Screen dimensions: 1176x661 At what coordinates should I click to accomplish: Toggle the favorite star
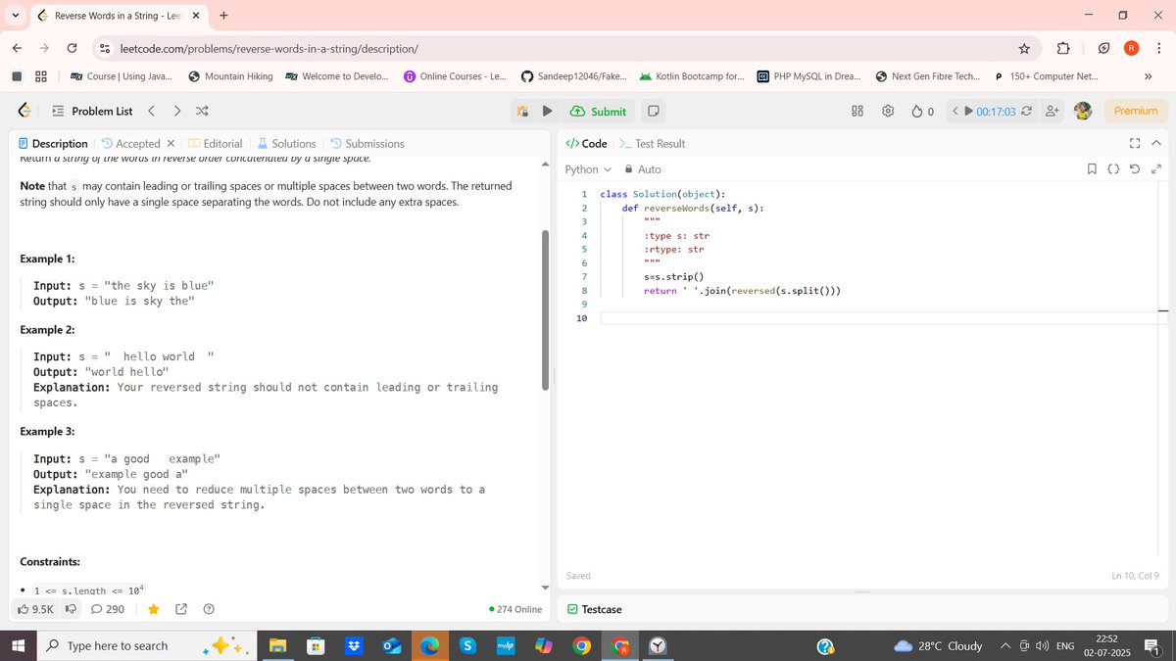tap(154, 609)
